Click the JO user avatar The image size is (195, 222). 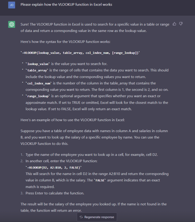tap(11, 5)
